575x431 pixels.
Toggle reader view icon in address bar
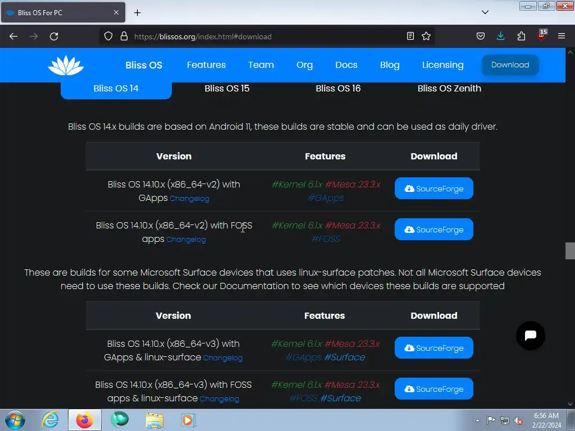tap(410, 36)
